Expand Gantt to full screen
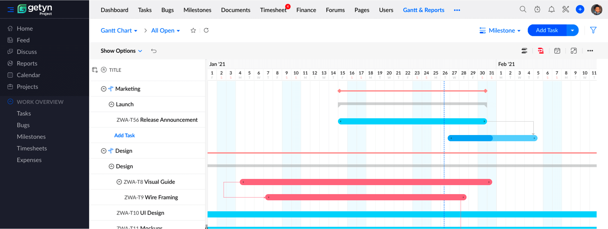 [574, 51]
